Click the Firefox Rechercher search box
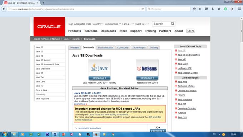This screenshot has width=243, height=137. coord(169,9)
